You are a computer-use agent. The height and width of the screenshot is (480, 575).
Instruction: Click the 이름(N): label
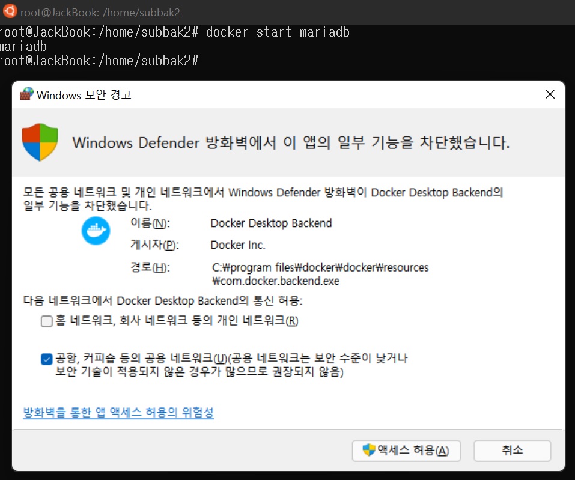150,223
